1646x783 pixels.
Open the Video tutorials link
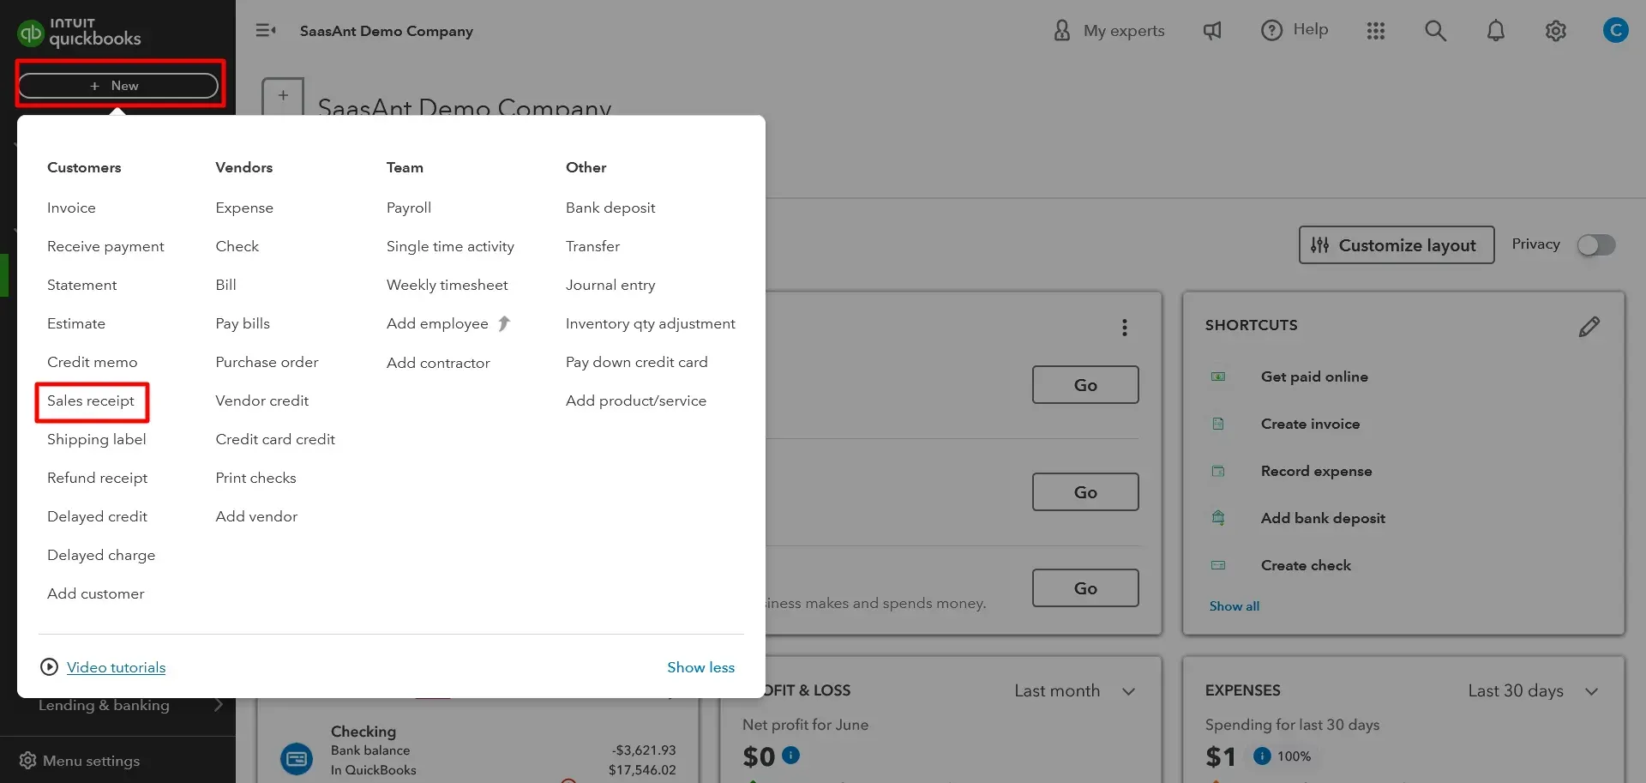point(116,668)
